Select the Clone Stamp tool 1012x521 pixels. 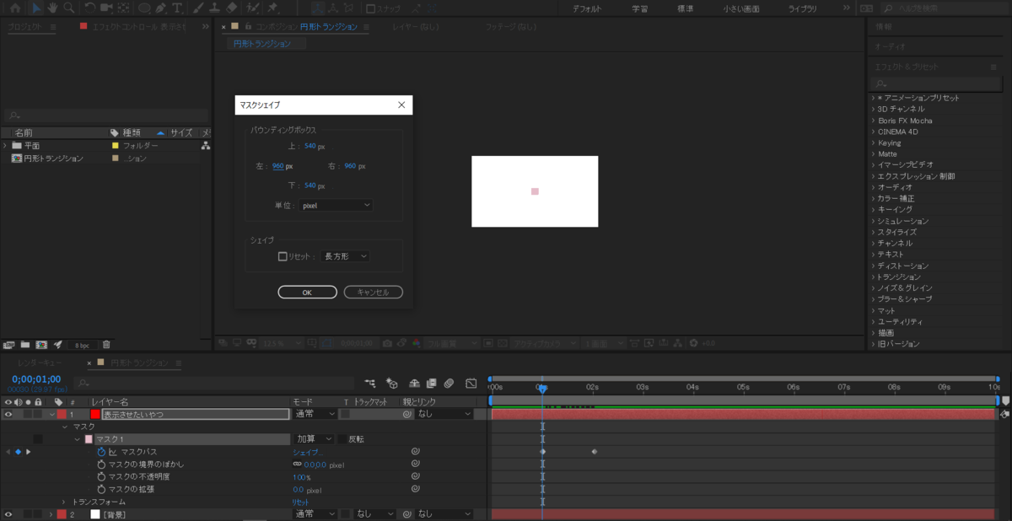pyautogui.click(x=215, y=8)
